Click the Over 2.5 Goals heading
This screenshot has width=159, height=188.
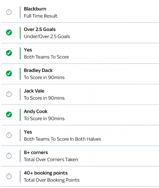click(40, 29)
